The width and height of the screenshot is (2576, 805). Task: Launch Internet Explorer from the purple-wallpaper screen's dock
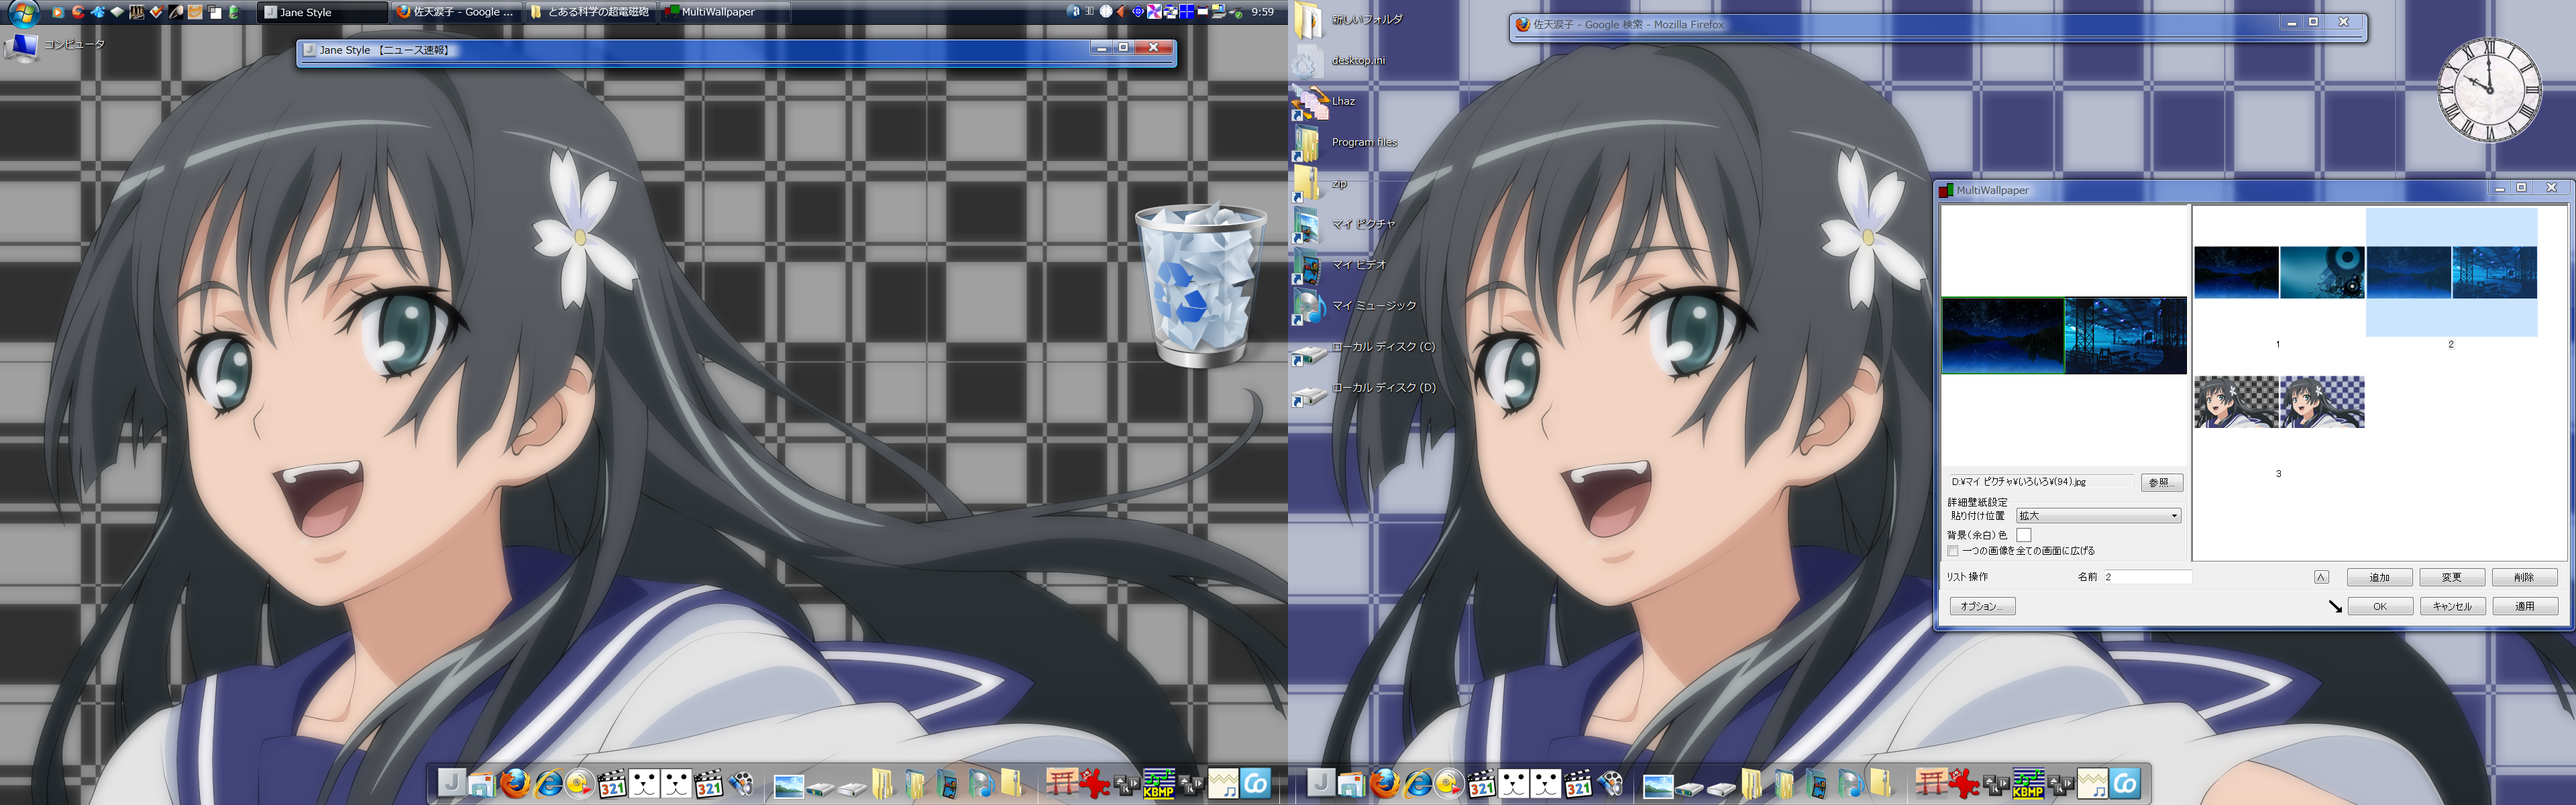[1417, 783]
